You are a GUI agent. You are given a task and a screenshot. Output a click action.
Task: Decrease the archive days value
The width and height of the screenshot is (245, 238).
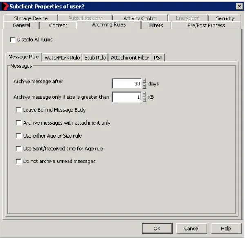(x=145, y=86)
